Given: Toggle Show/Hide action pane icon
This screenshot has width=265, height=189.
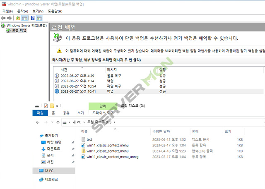Looking at the screenshot, I should (39, 18).
